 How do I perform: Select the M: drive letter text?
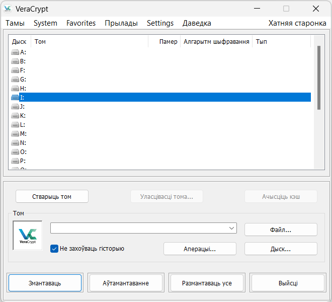click(x=23, y=134)
